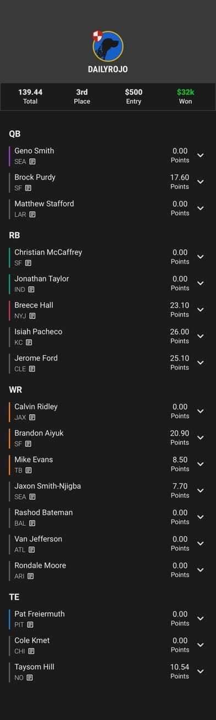Image resolution: width=216 pixels, height=720 pixels.
Task: Expand the Cole Kmet row chevron
Action: 201,646
